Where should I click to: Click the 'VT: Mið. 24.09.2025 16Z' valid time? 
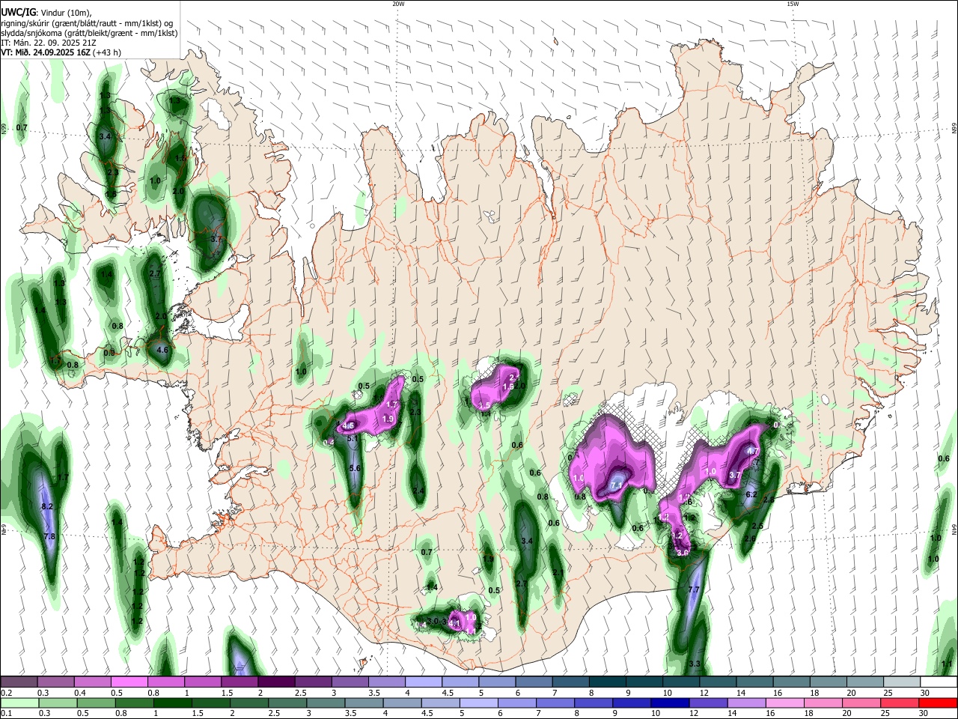pos(46,52)
